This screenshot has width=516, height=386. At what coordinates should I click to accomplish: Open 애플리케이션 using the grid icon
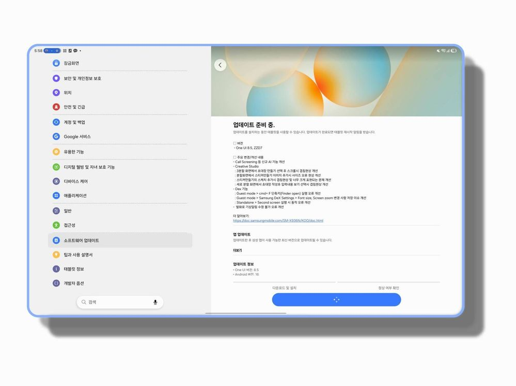(56, 196)
